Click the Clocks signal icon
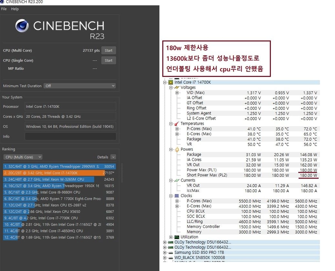This screenshot has width=335, height=271. 177,196
